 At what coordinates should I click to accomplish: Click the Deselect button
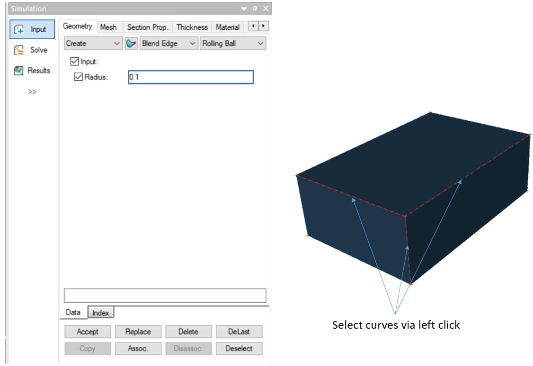(239, 349)
